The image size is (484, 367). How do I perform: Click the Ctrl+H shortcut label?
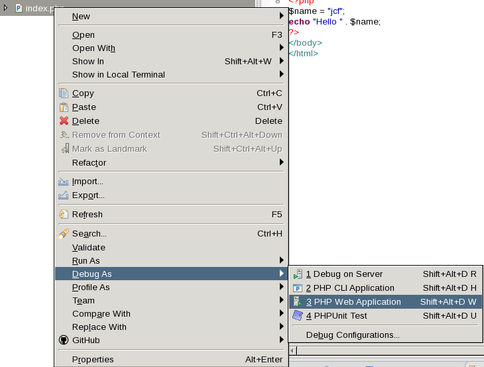tap(269, 233)
